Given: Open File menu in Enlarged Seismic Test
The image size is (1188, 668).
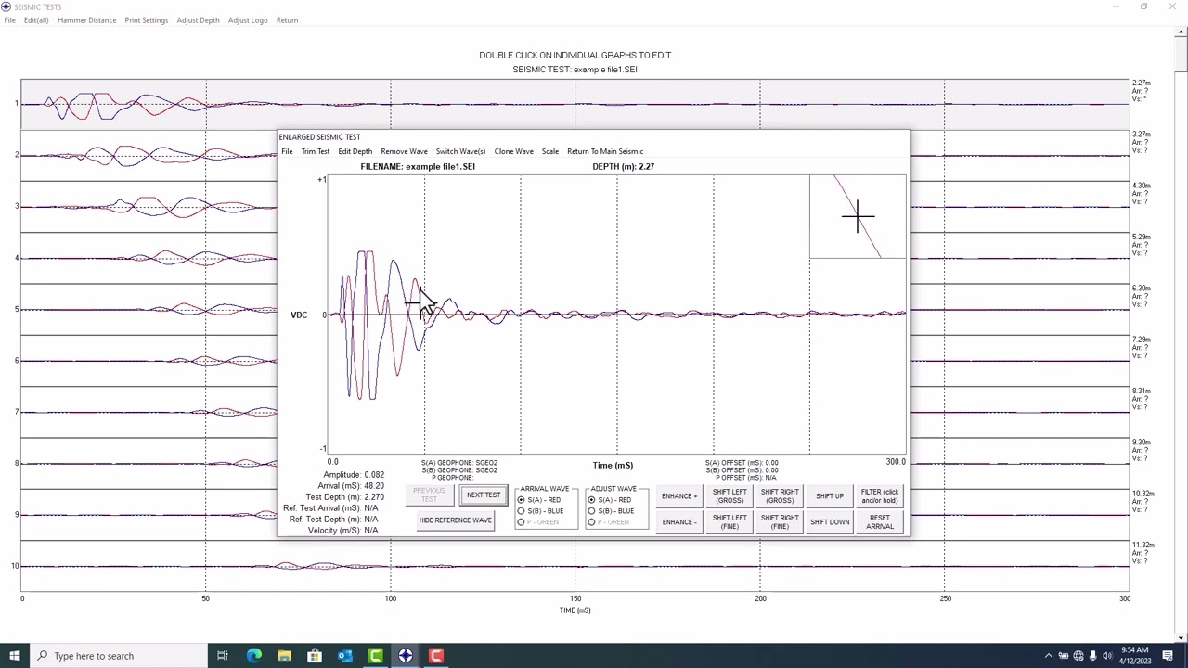Looking at the screenshot, I should (287, 151).
